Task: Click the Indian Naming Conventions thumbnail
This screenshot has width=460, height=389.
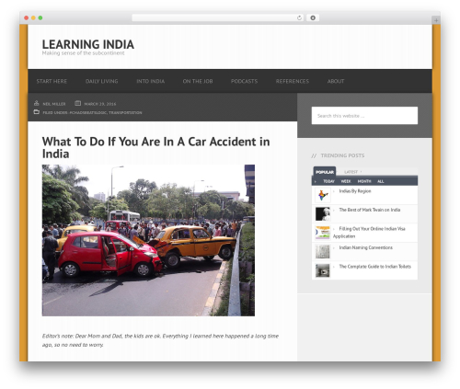Action: [x=323, y=252]
